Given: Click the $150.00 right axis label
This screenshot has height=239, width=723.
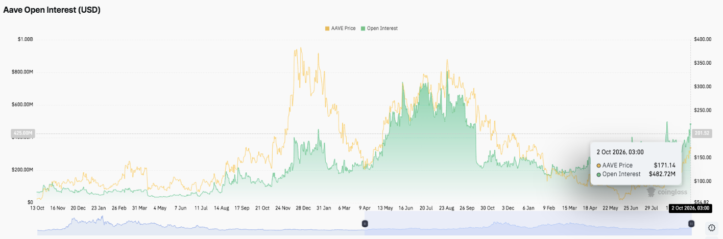Looking at the screenshot, I should click(x=703, y=157).
